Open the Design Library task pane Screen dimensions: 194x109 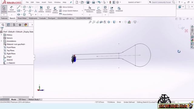pyautogui.click(x=192, y=30)
